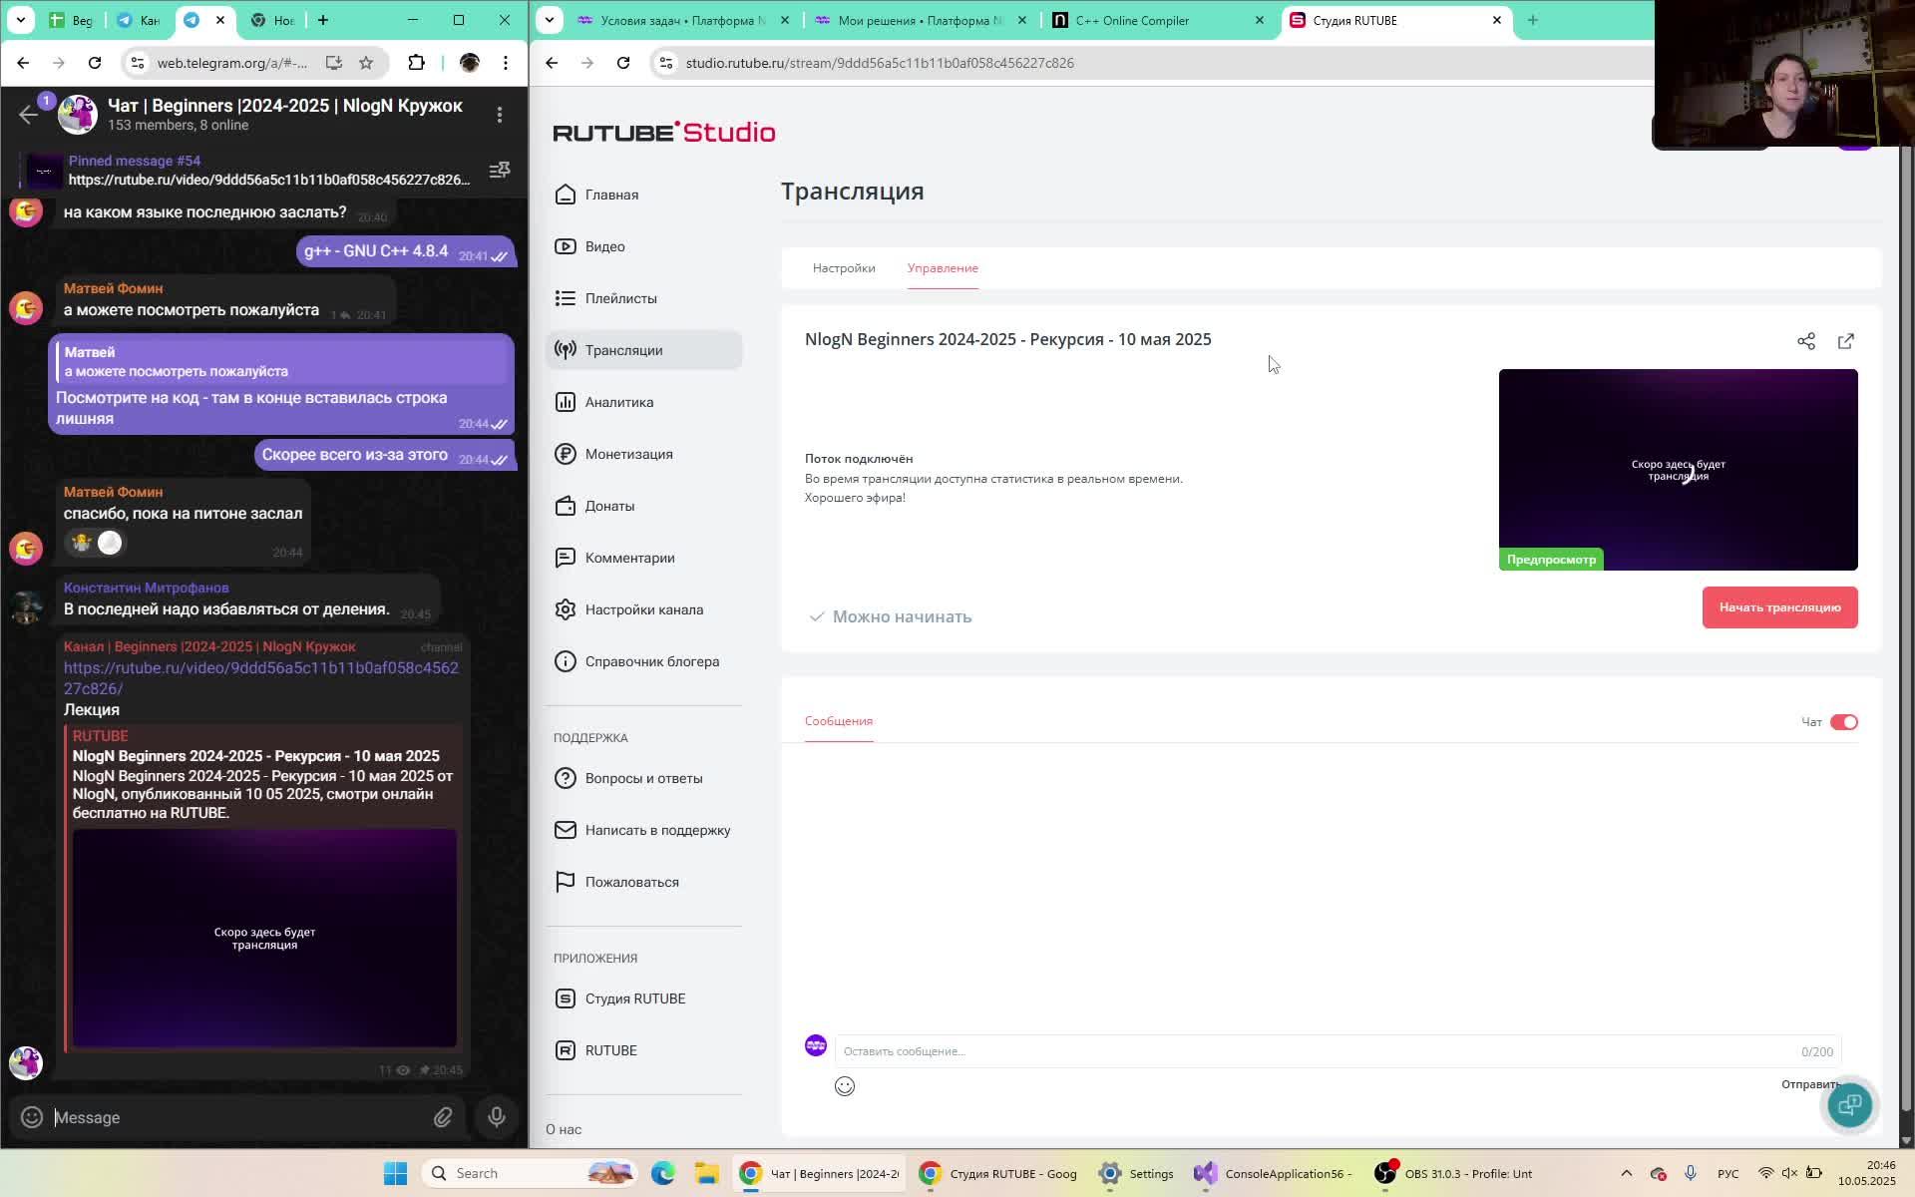Screen dimensions: 1915x1197
Task: Click the Оставить сообщение input field
Action: (x=1317, y=1051)
